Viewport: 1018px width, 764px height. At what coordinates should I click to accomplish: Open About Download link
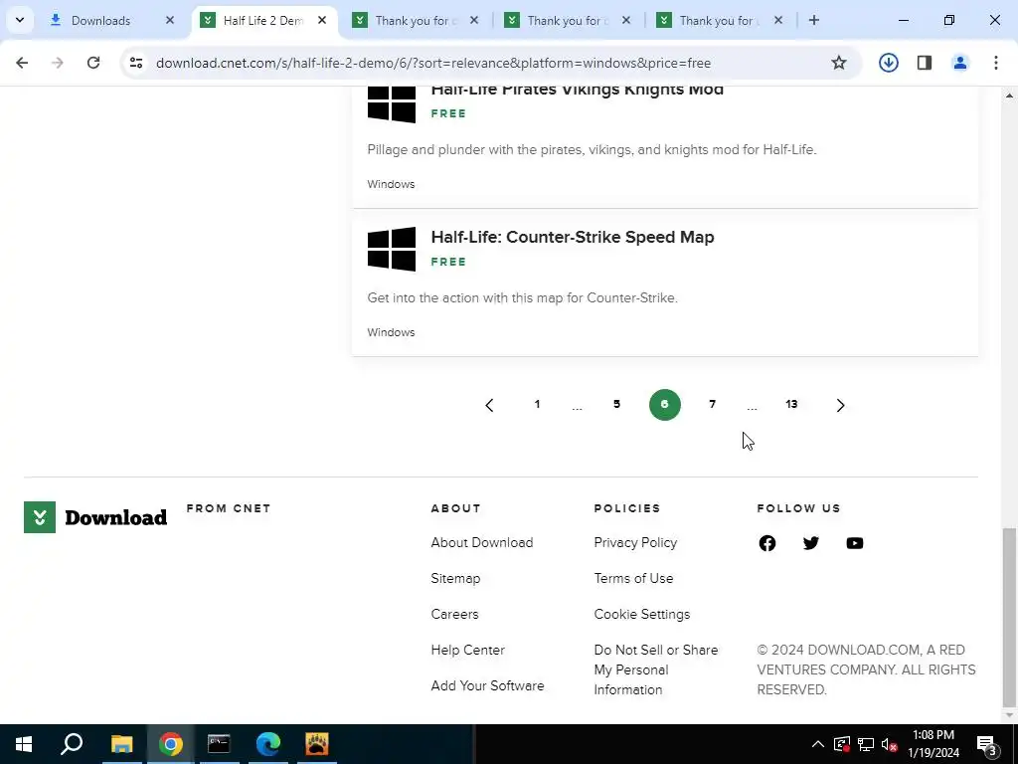click(482, 542)
